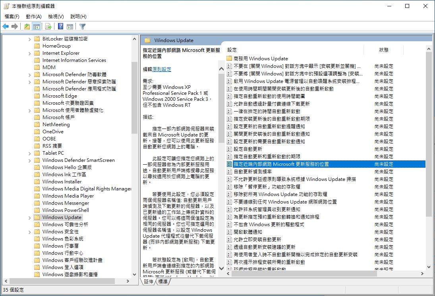The height and width of the screenshot is (296, 435).
Task: Click the Filter funnel toolbar icon
Action: coord(82,26)
